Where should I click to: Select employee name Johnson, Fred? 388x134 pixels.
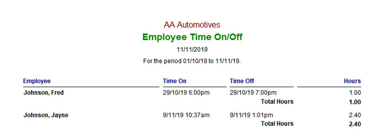point(44,93)
